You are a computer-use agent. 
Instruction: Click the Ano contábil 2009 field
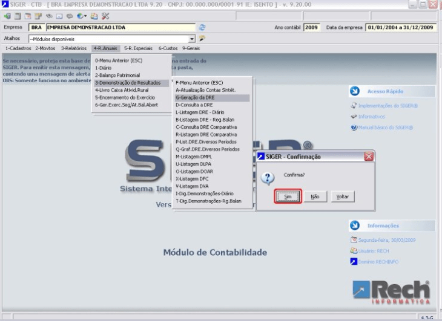coord(311,27)
